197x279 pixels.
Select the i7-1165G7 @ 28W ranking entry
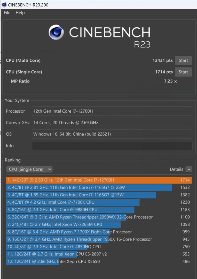click(89, 188)
